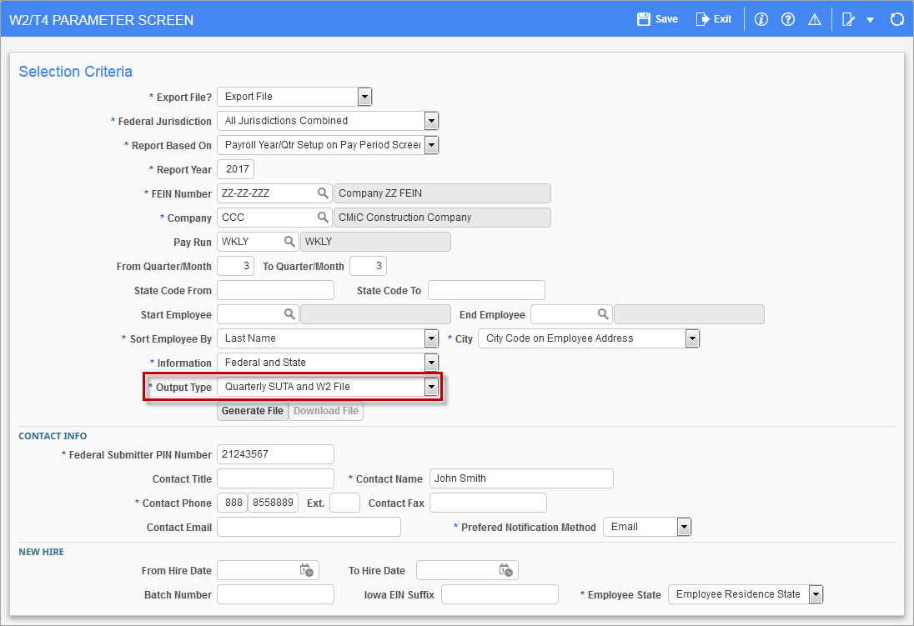This screenshot has height=626, width=914.
Task: Open the information icon in header
Action: pos(761,19)
